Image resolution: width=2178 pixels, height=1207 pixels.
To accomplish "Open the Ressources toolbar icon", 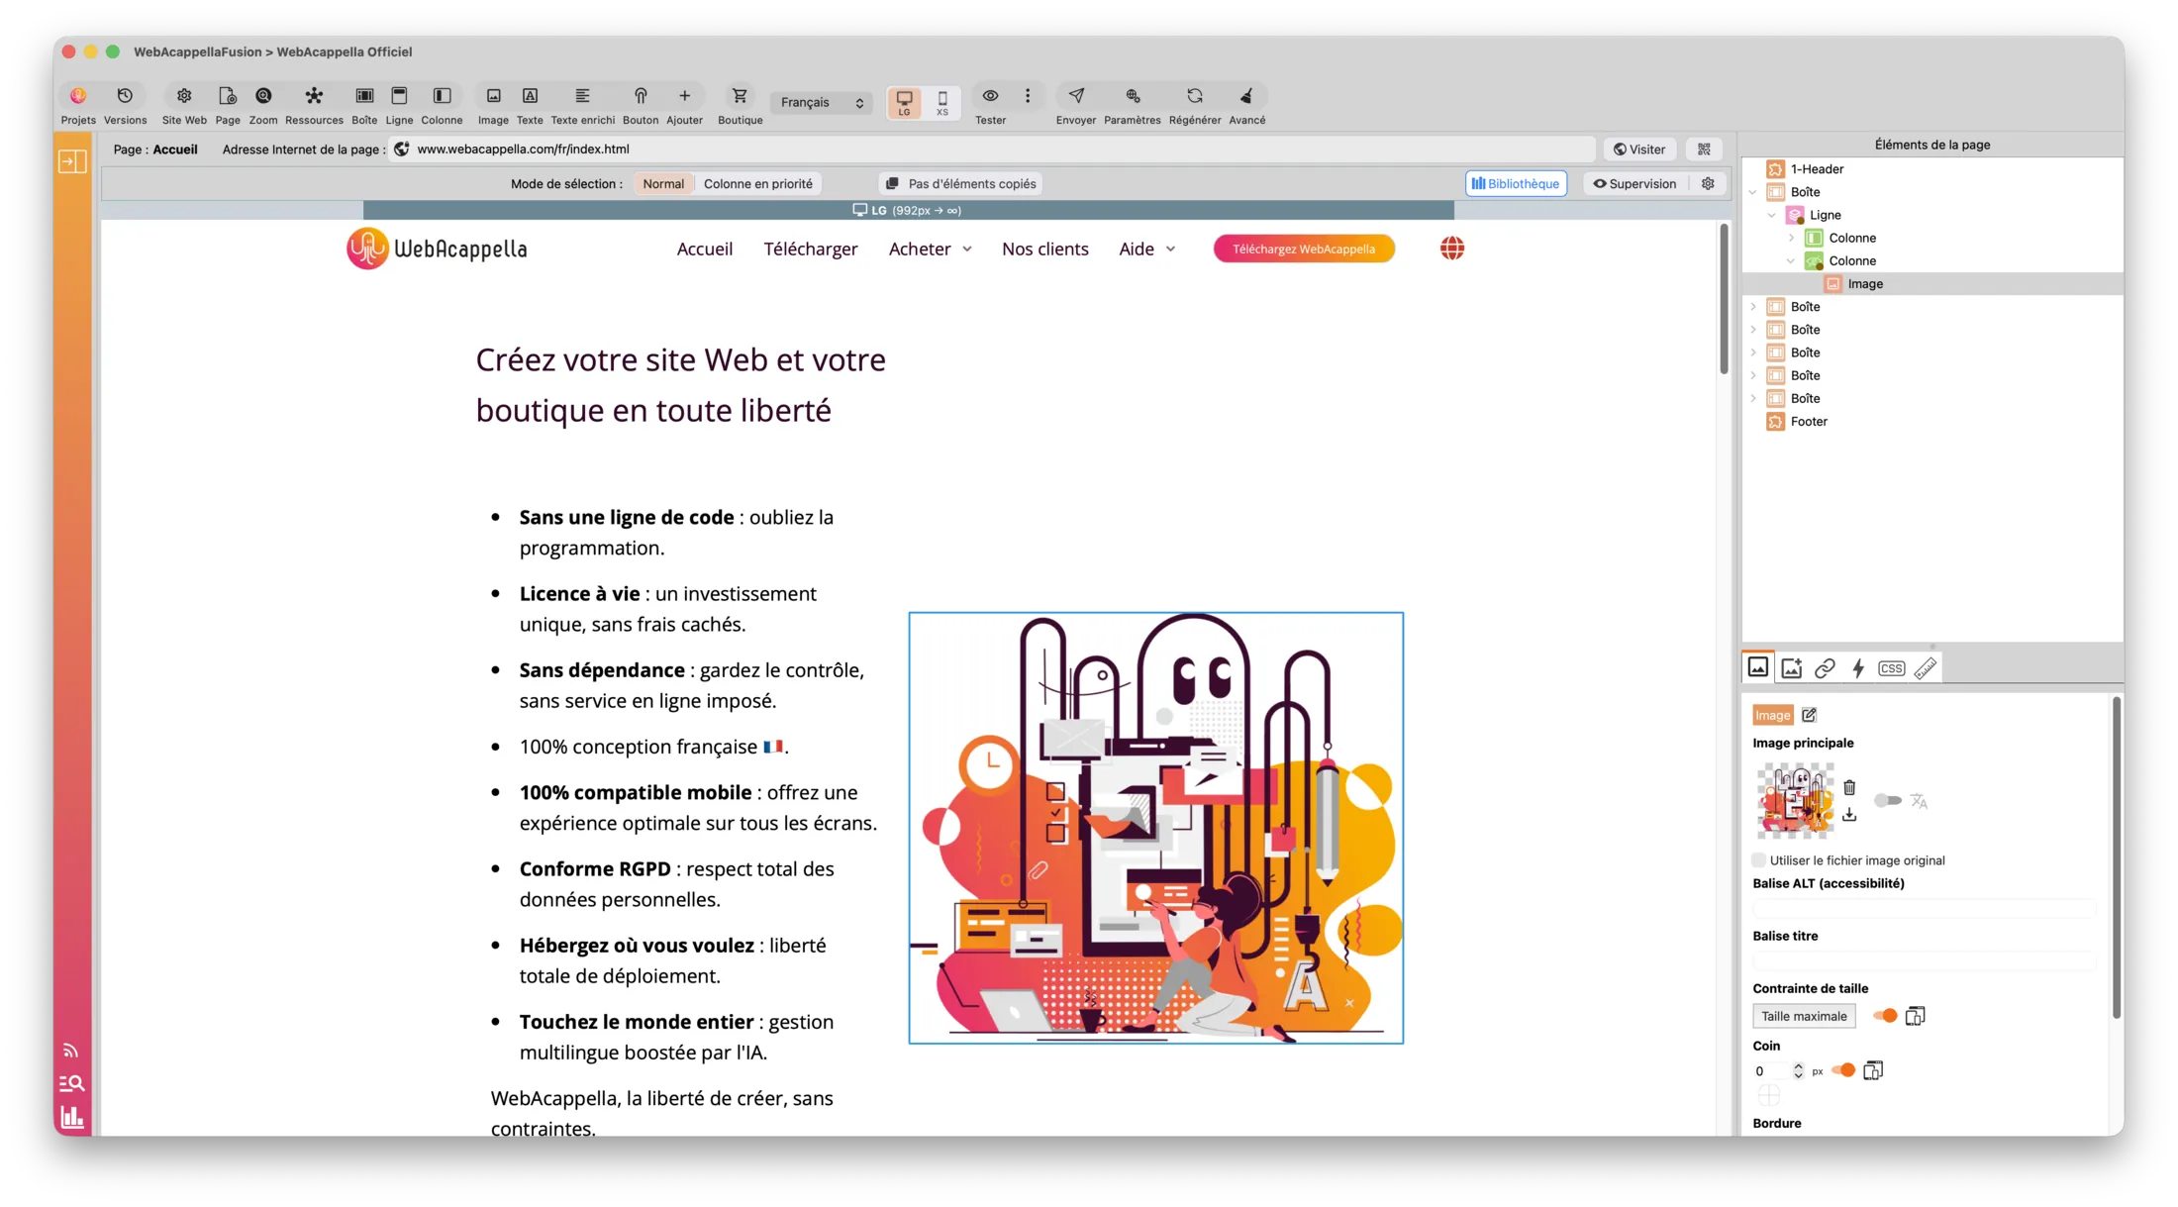I will tap(314, 96).
